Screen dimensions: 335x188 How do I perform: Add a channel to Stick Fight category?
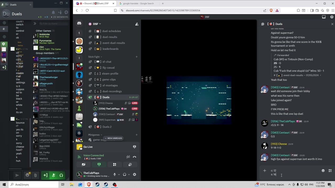(136, 57)
